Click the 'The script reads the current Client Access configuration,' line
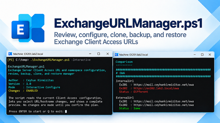 55,98
